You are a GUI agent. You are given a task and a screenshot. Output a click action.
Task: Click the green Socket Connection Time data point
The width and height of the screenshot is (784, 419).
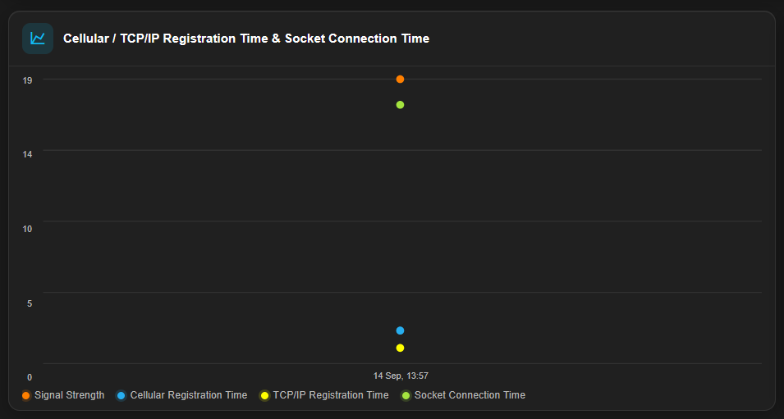pos(400,105)
